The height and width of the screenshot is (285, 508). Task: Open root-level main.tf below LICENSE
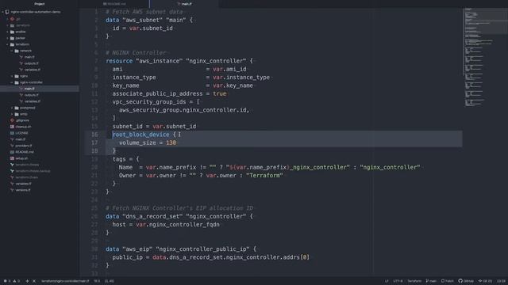[x=20, y=139]
